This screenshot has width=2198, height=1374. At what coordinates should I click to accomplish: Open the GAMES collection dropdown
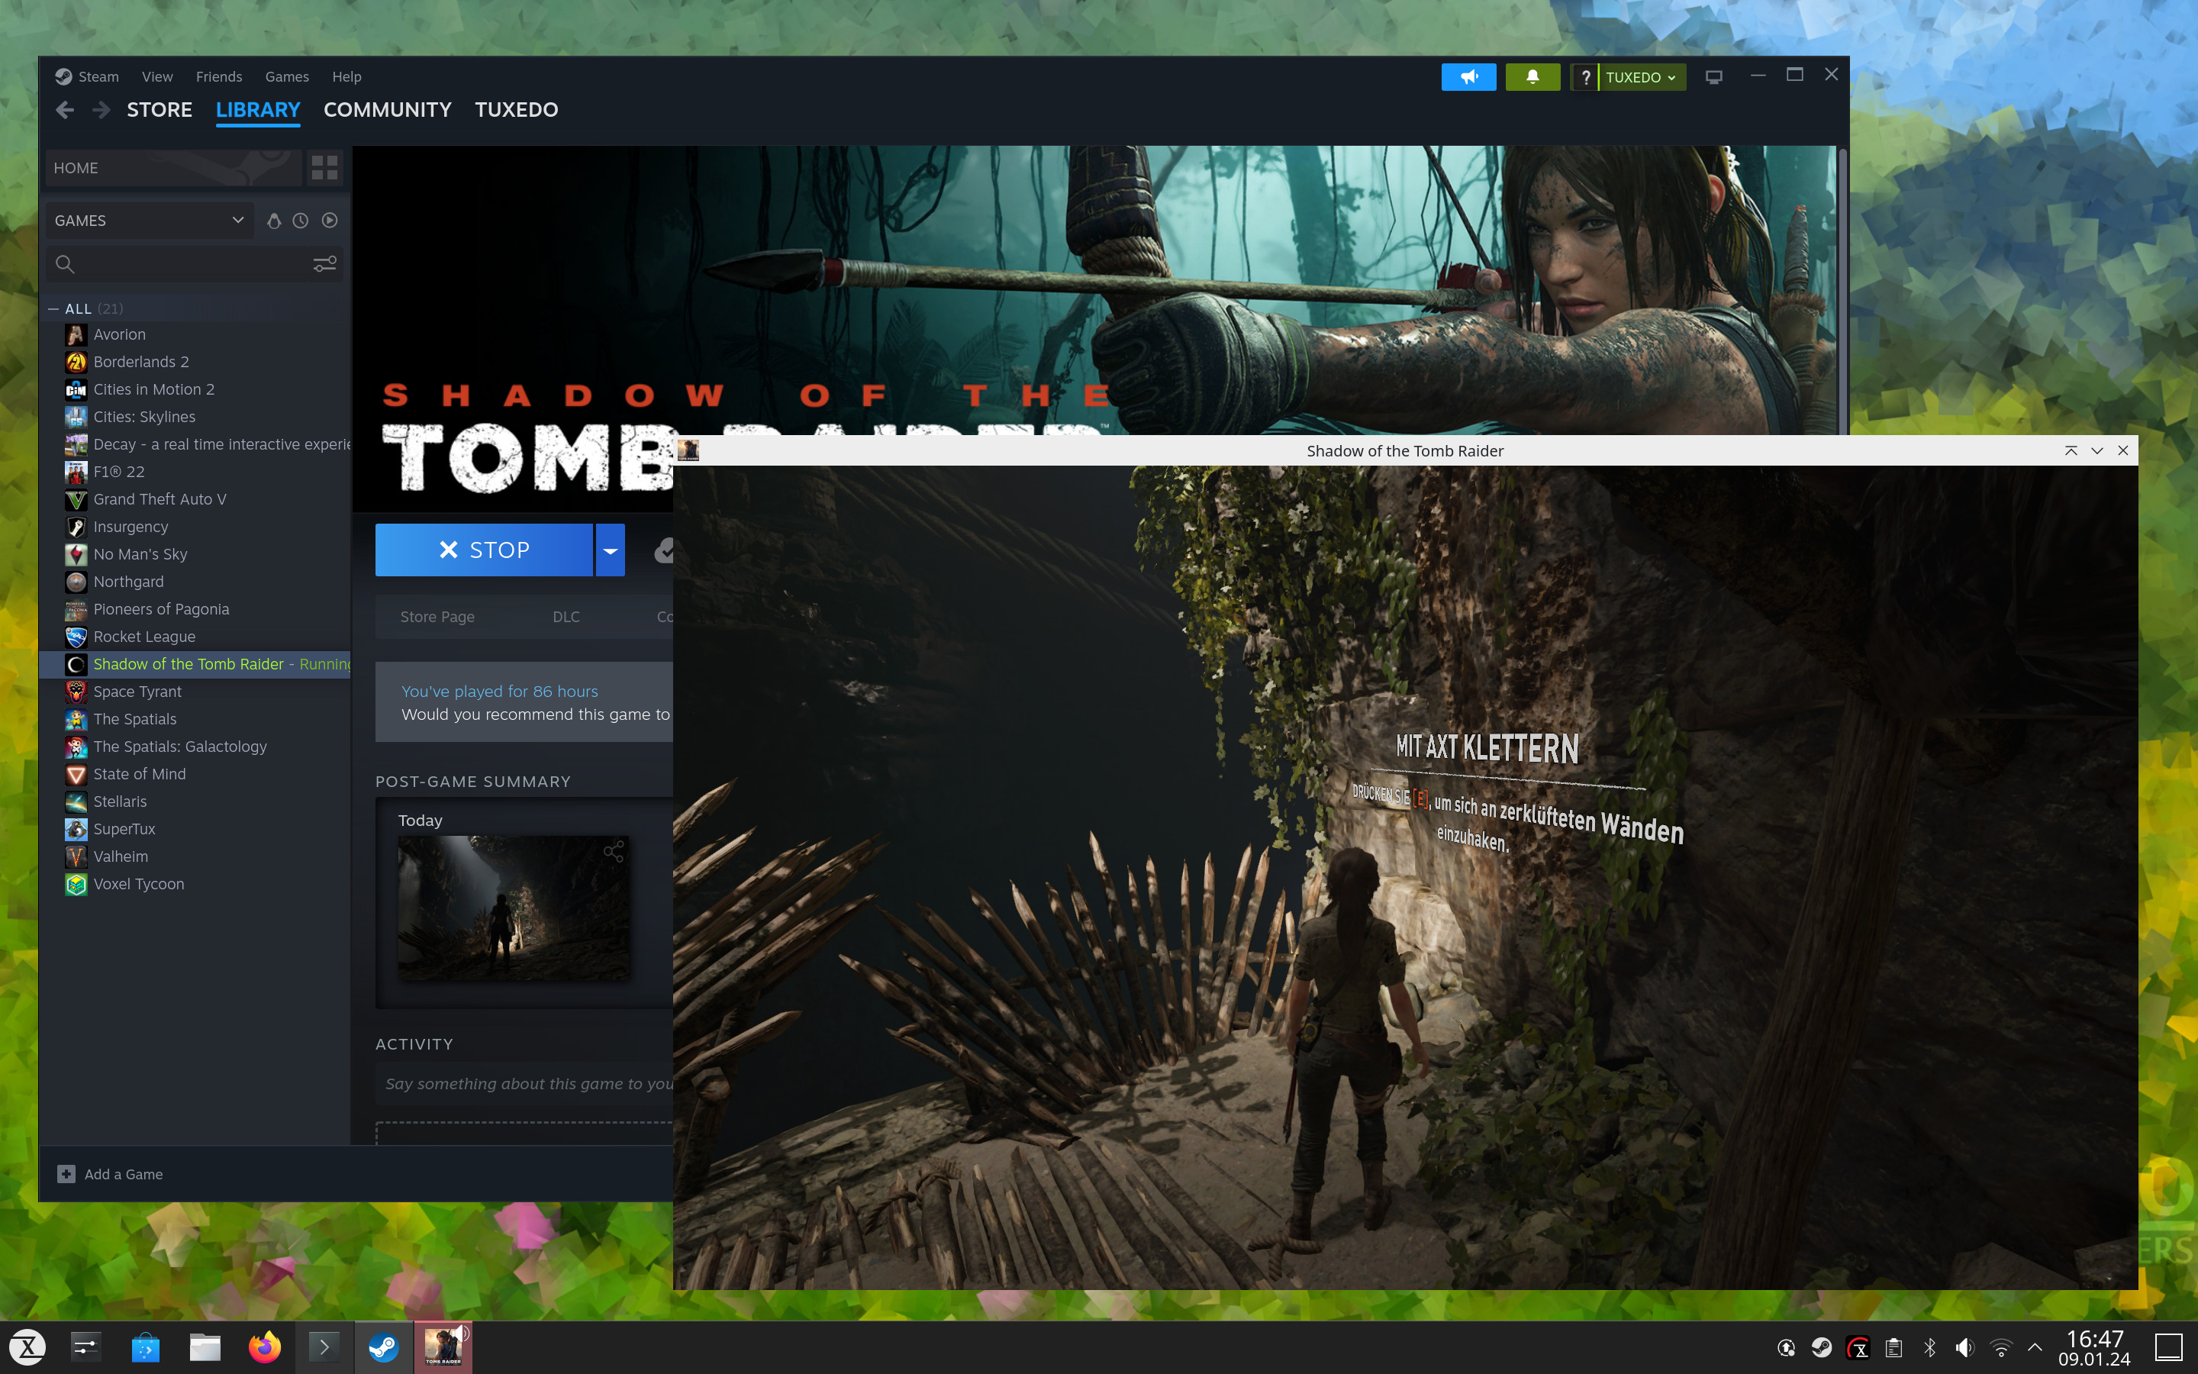point(148,220)
